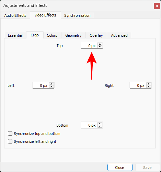The width and height of the screenshot is (161, 172).
Task: Decrease the Right crop value arrow
Action: pyautogui.click(x=149, y=87)
